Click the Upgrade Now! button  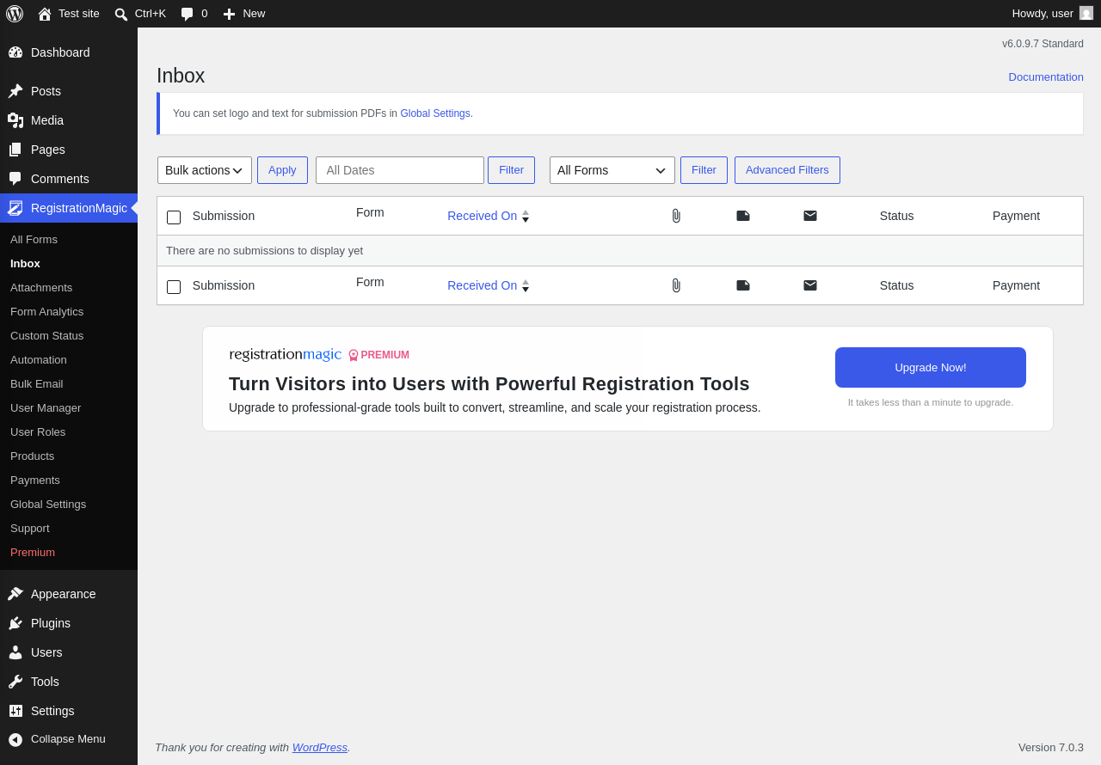(x=931, y=368)
